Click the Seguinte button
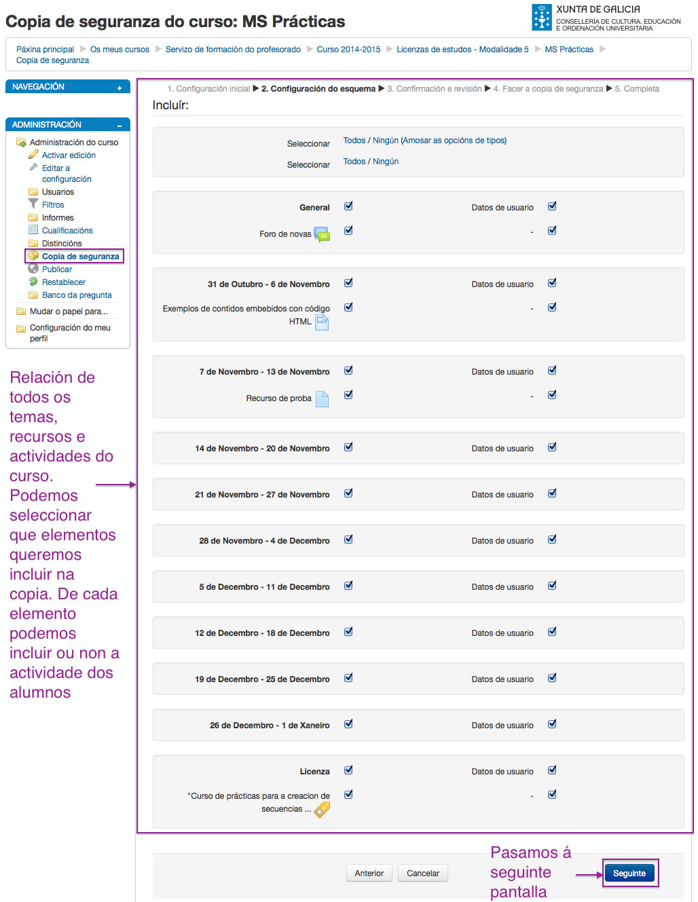698x902 pixels. (x=630, y=873)
